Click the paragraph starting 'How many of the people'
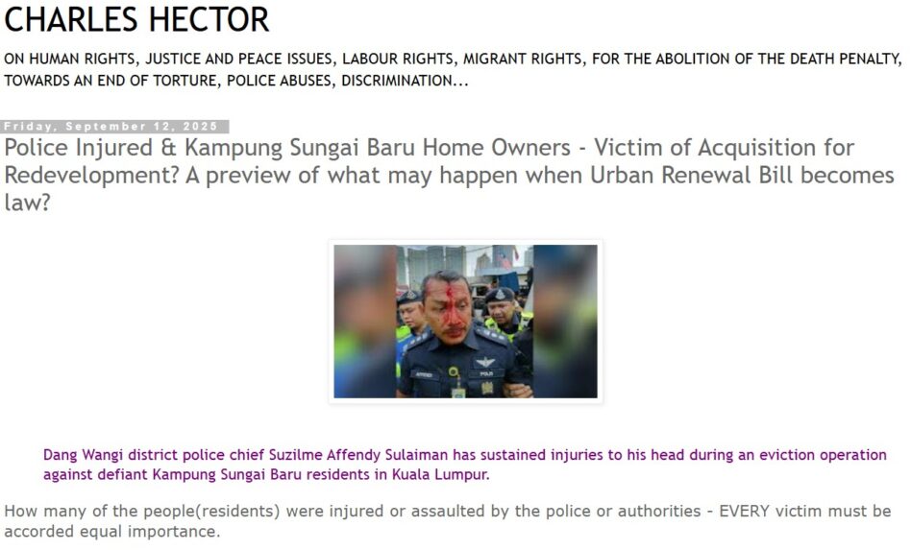 click(x=448, y=521)
